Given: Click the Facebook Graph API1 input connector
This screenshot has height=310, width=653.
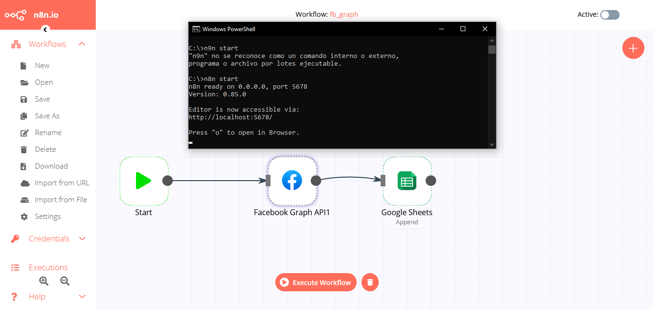Looking at the screenshot, I should (268, 181).
